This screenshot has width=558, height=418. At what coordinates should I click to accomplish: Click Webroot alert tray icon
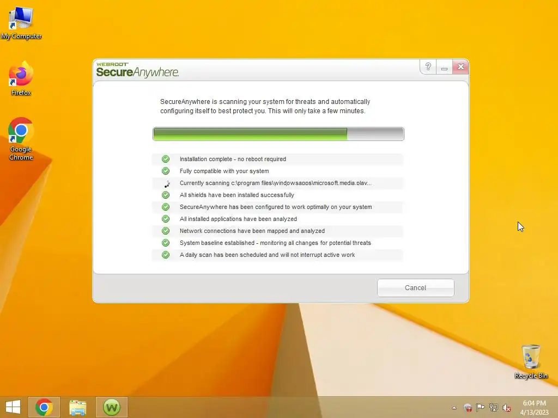point(468,408)
